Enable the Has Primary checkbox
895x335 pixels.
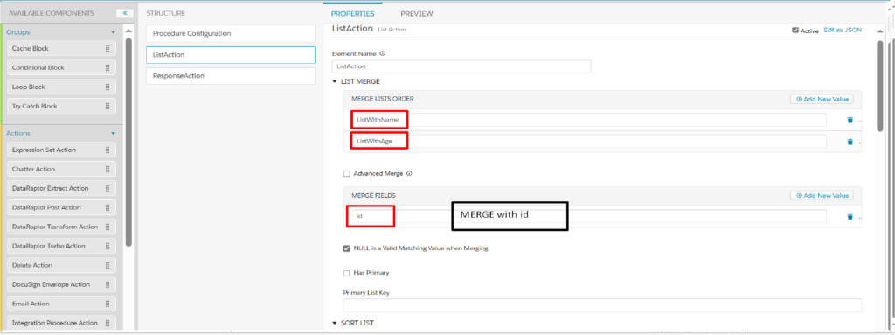pyautogui.click(x=346, y=273)
